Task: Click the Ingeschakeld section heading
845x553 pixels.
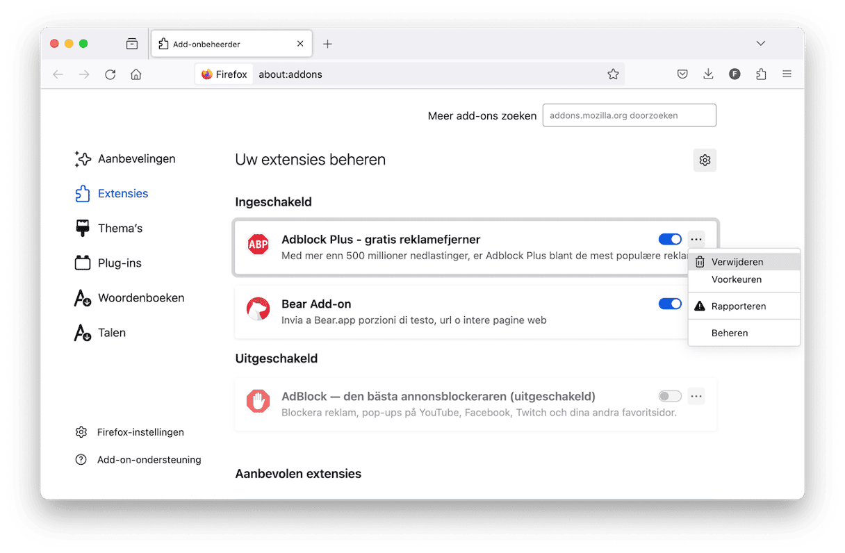Action: point(274,202)
